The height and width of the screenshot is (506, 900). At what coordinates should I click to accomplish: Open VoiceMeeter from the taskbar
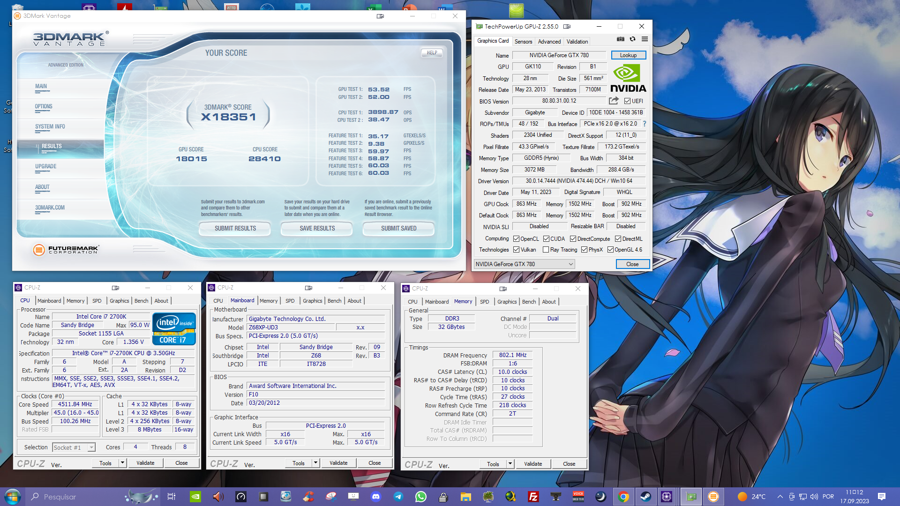578,497
